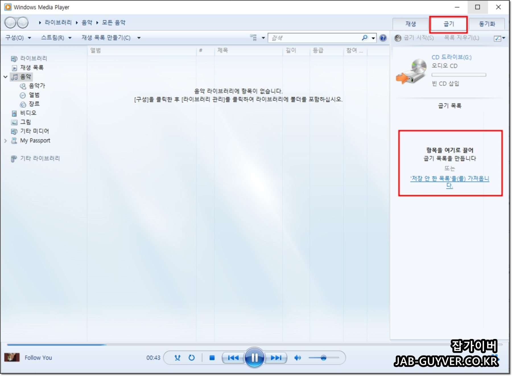512x376 pixels.
Task: Expand the My Passport node
Action: pos(5,141)
